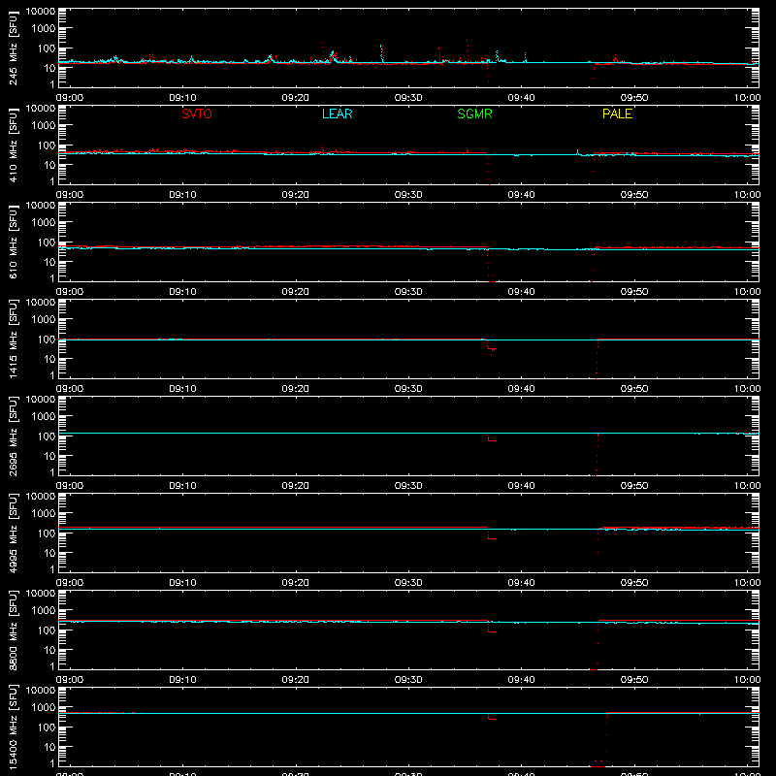Select the 1415 MHz [SFU] axis title
The width and height of the screenshot is (776, 776).
13,339
